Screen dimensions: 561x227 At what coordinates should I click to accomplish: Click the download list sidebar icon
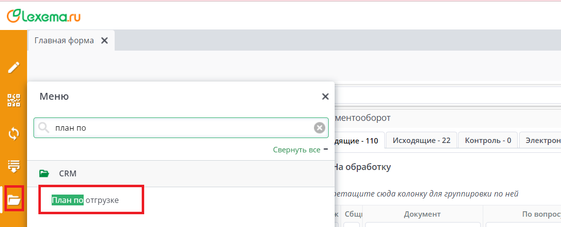tap(13, 166)
